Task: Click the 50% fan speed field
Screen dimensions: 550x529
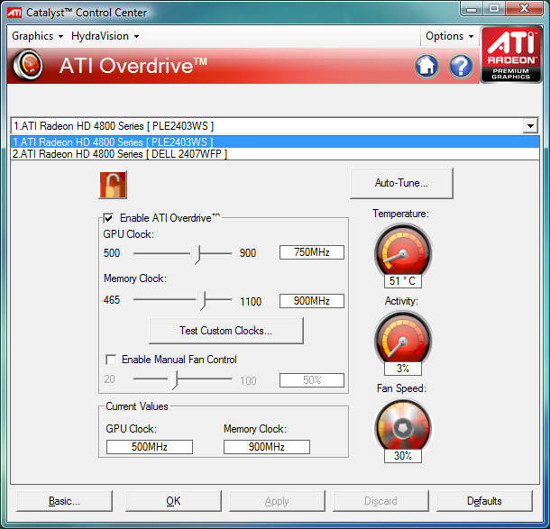Action: [311, 380]
